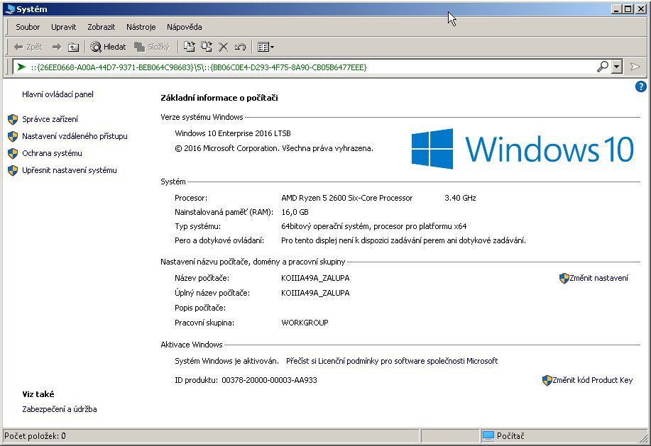Click the magnifier icon in address bar
Viewport: 651px width, 446px height.
click(603, 67)
